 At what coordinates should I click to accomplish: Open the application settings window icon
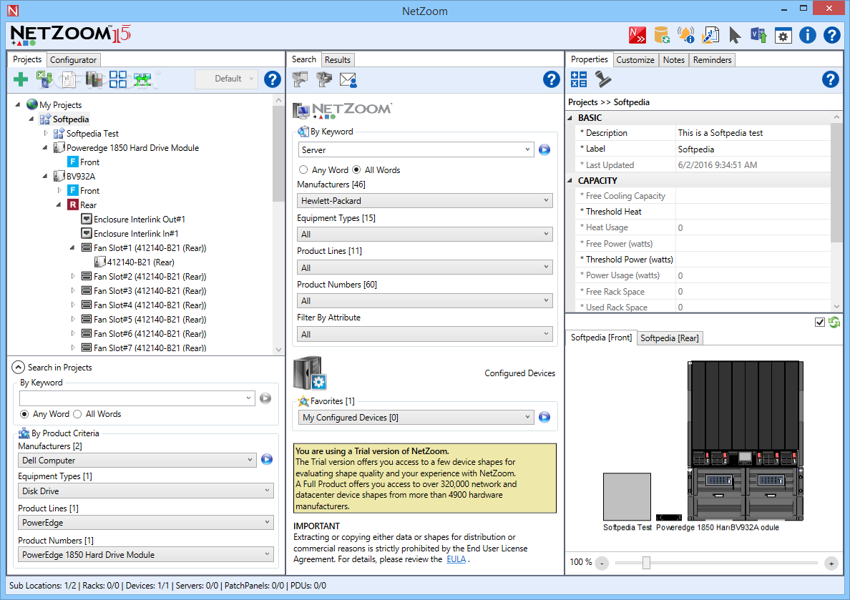pyautogui.click(x=783, y=35)
